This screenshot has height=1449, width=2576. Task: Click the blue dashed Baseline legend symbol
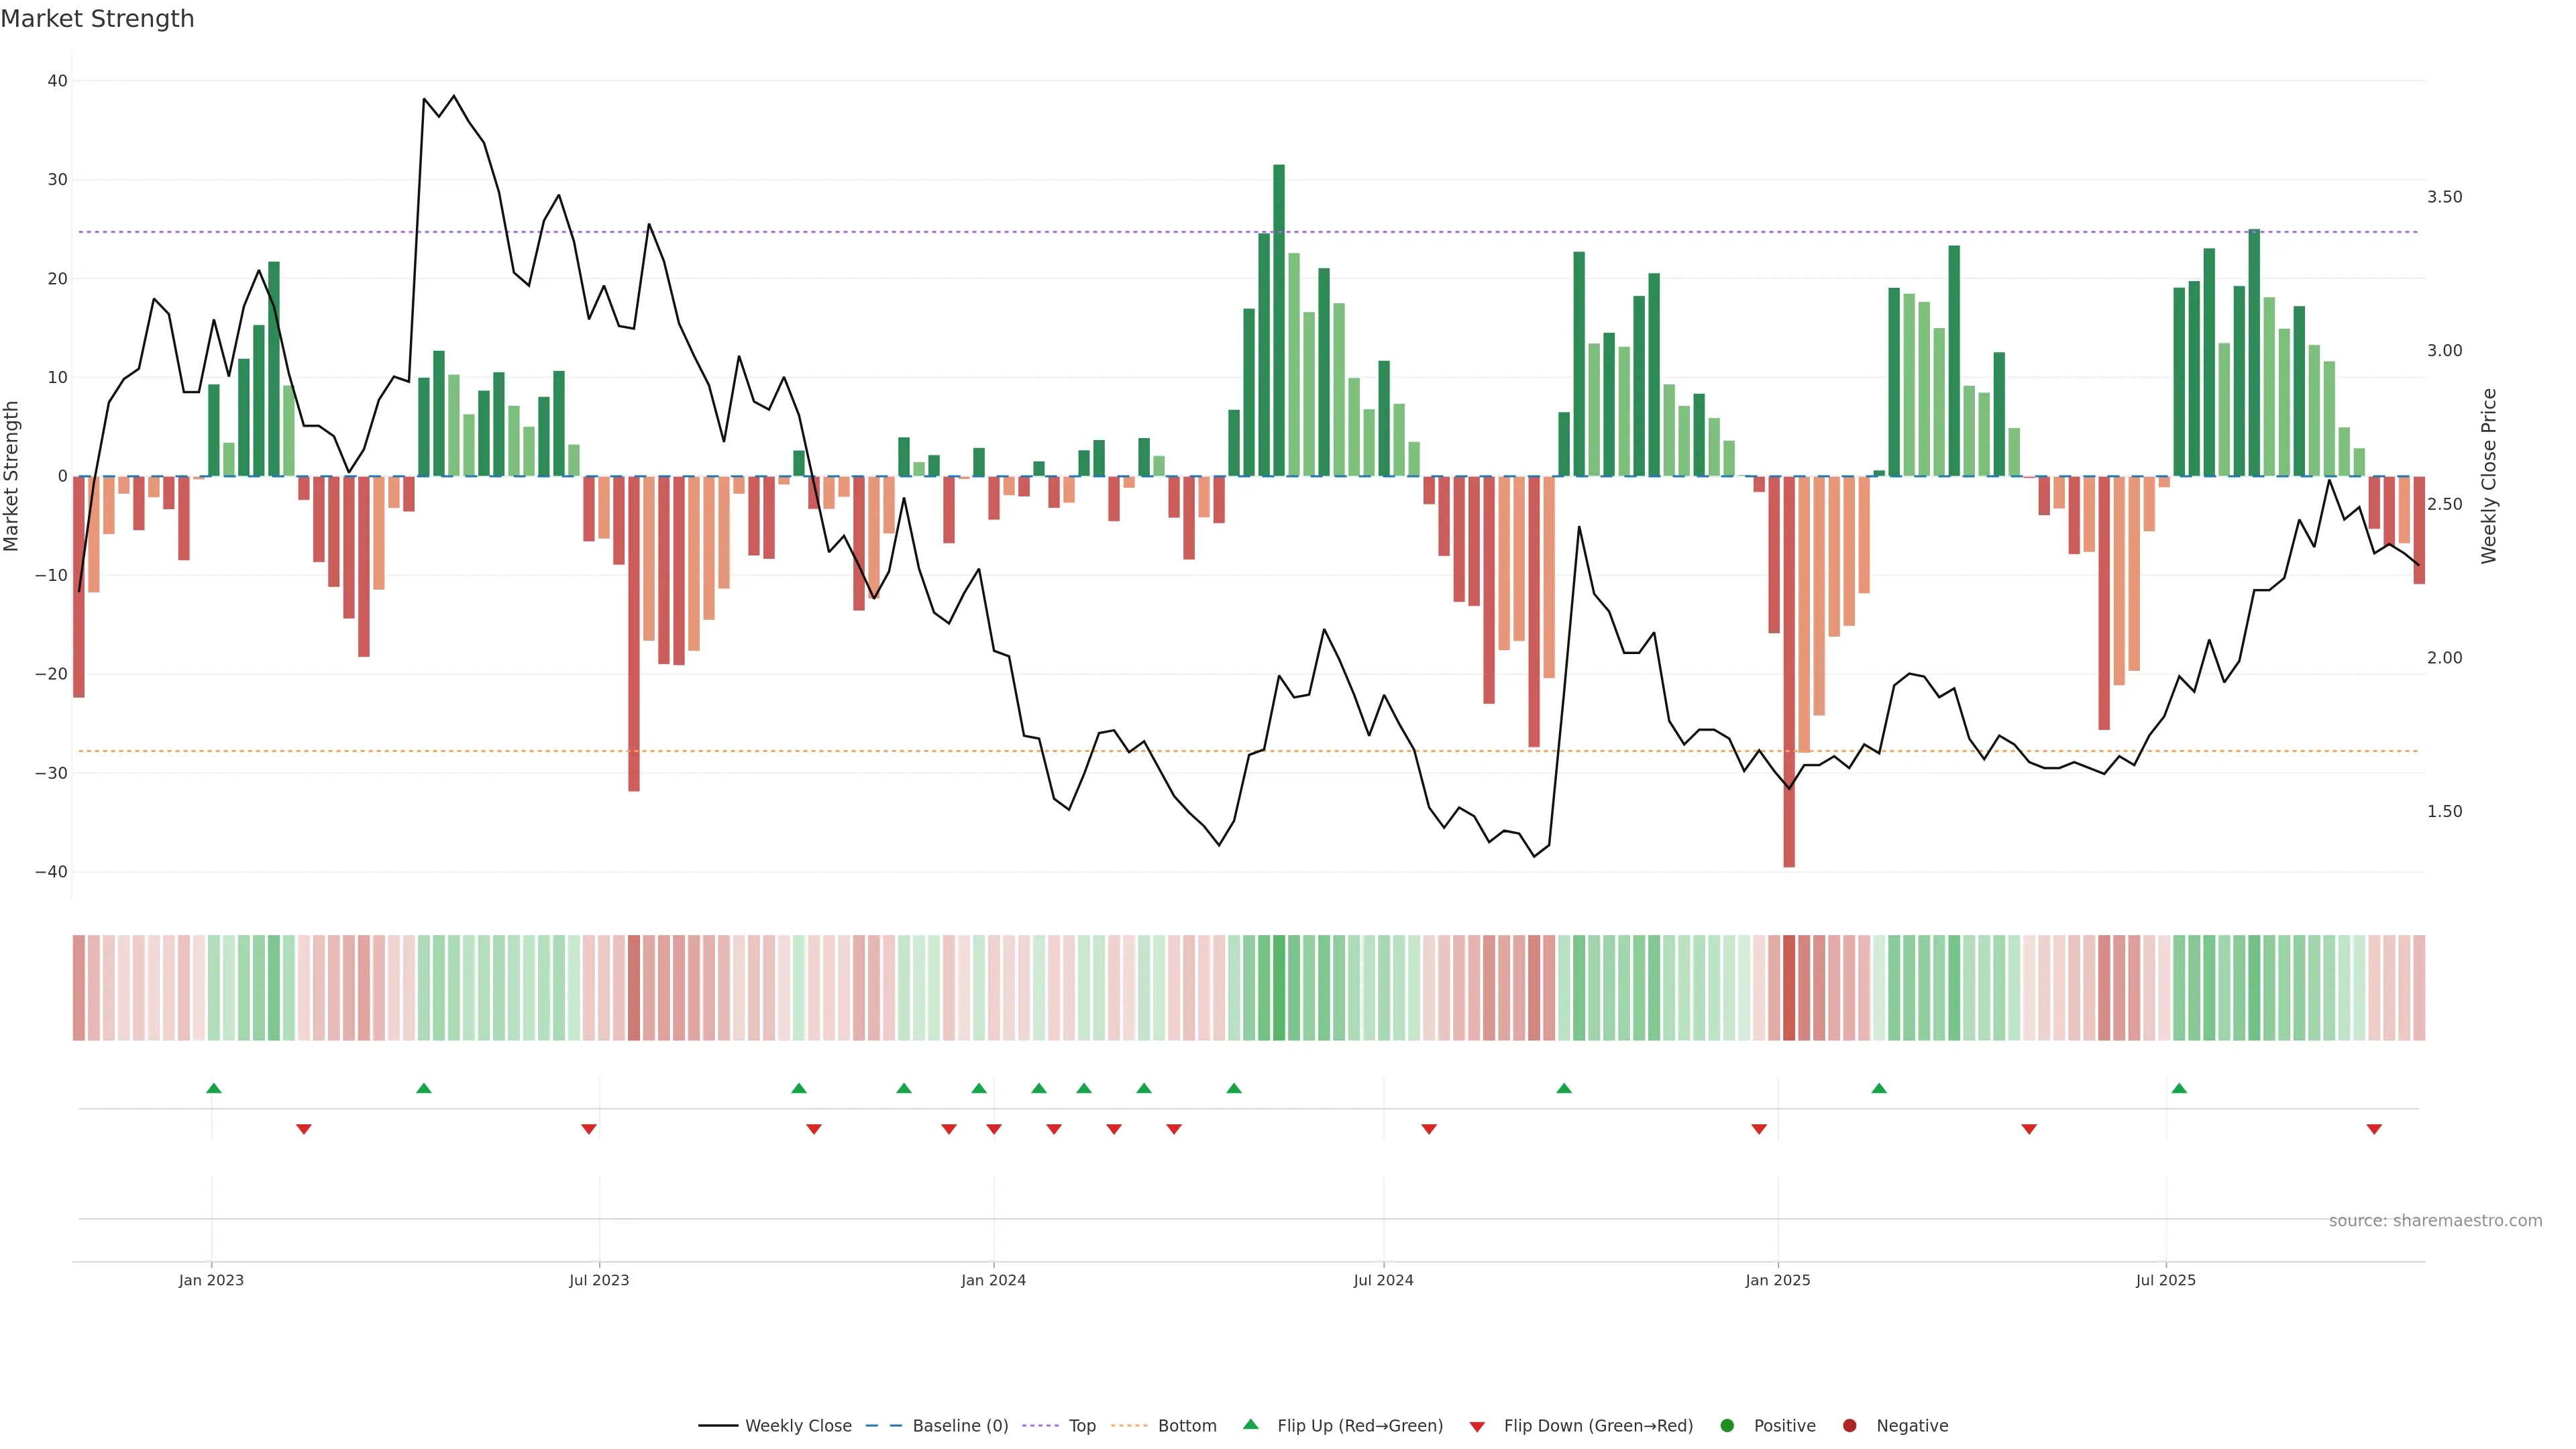click(883, 1426)
